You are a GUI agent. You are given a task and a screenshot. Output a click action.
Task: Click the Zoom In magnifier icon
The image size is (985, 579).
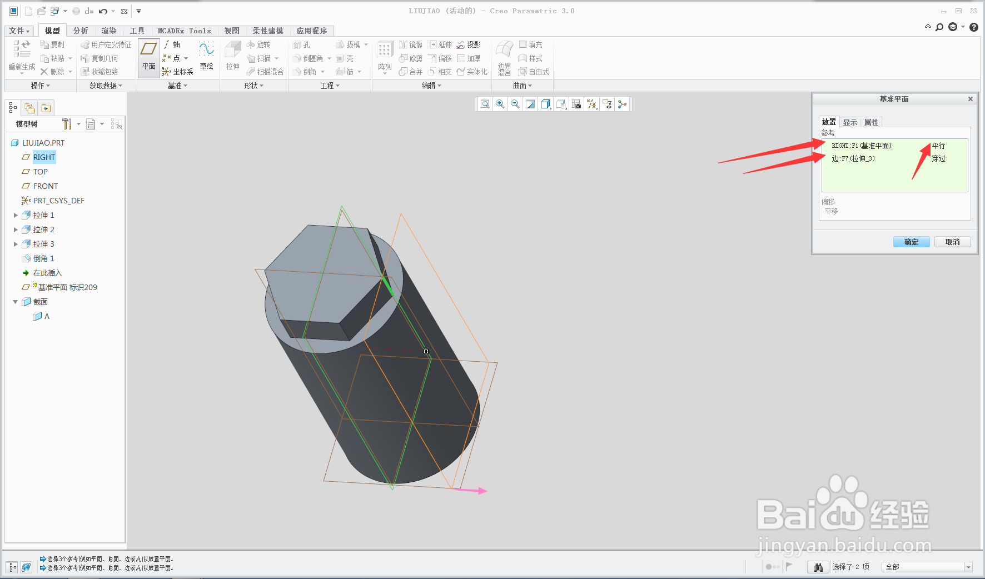[500, 104]
